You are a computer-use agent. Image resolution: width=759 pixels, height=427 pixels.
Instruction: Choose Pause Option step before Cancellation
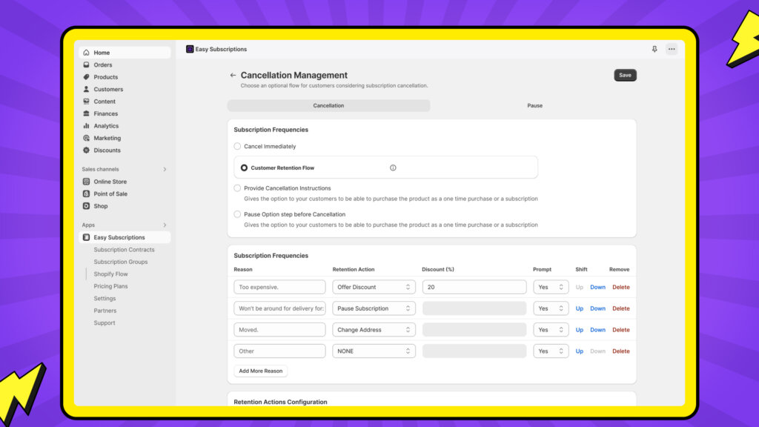click(237, 214)
